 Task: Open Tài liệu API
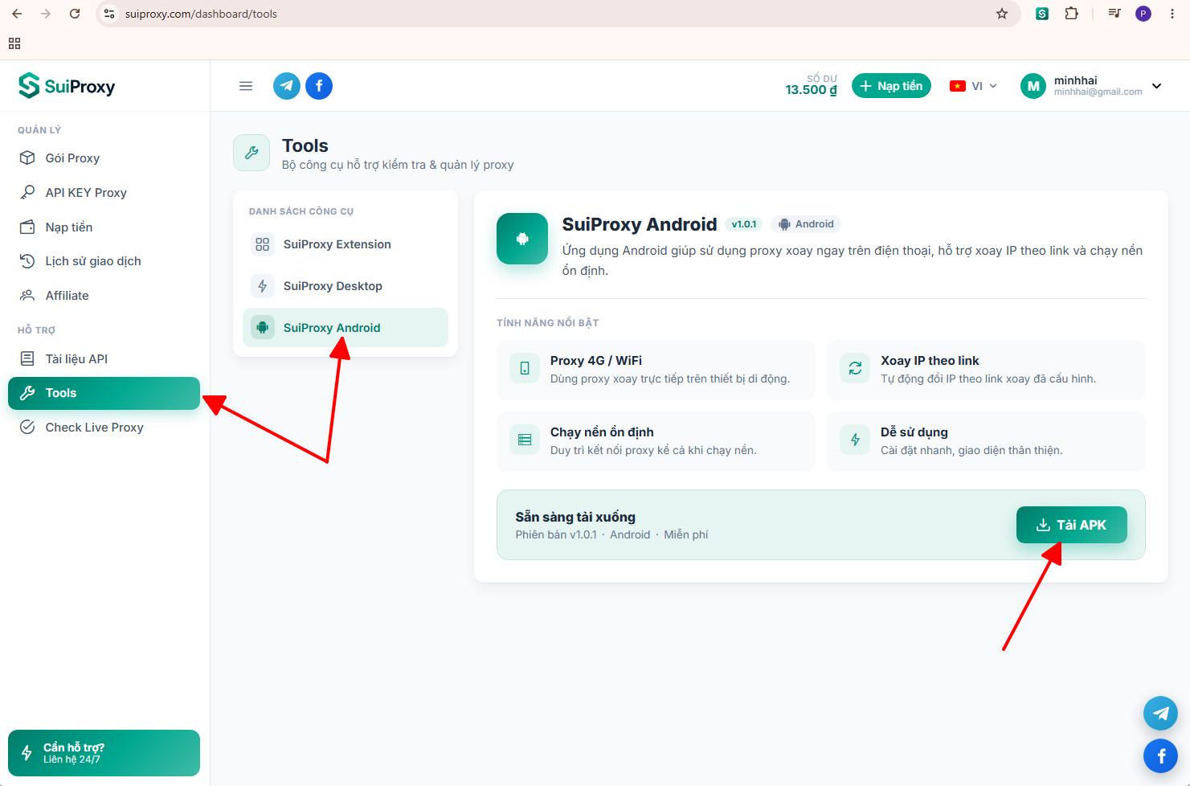tap(104, 359)
